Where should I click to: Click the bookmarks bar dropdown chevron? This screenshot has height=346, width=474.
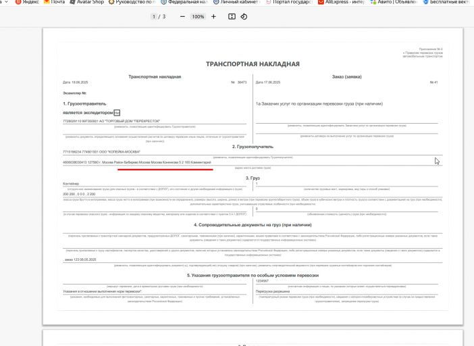(6, 2)
